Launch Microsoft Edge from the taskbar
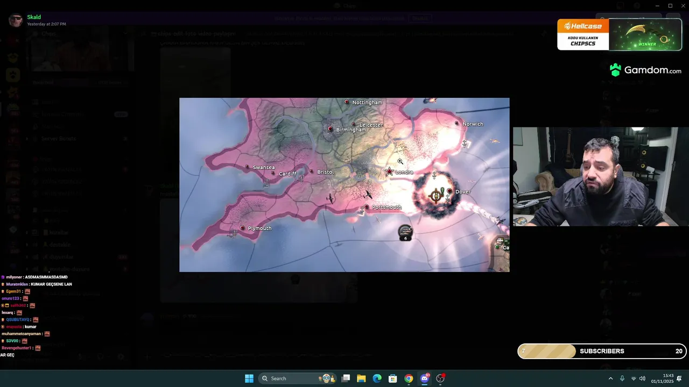This screenshot has width=689, height=387. (x=377, y=378)
